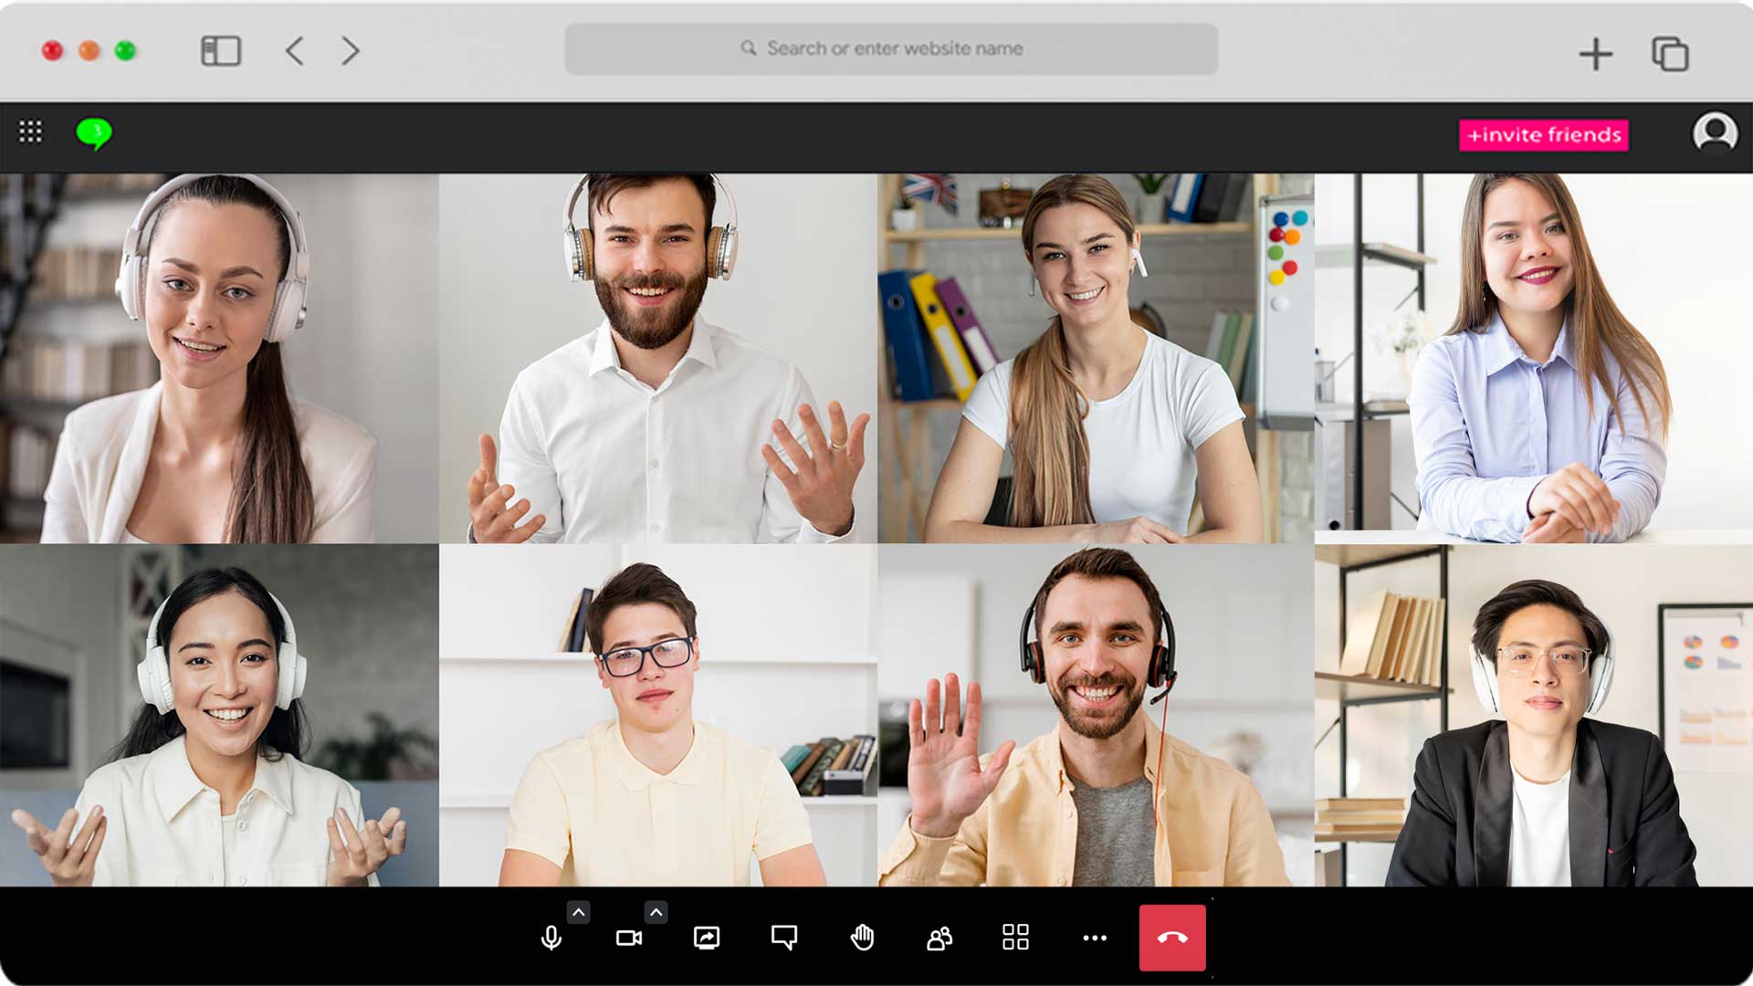Select the man in black blazer

[1534, 716]
